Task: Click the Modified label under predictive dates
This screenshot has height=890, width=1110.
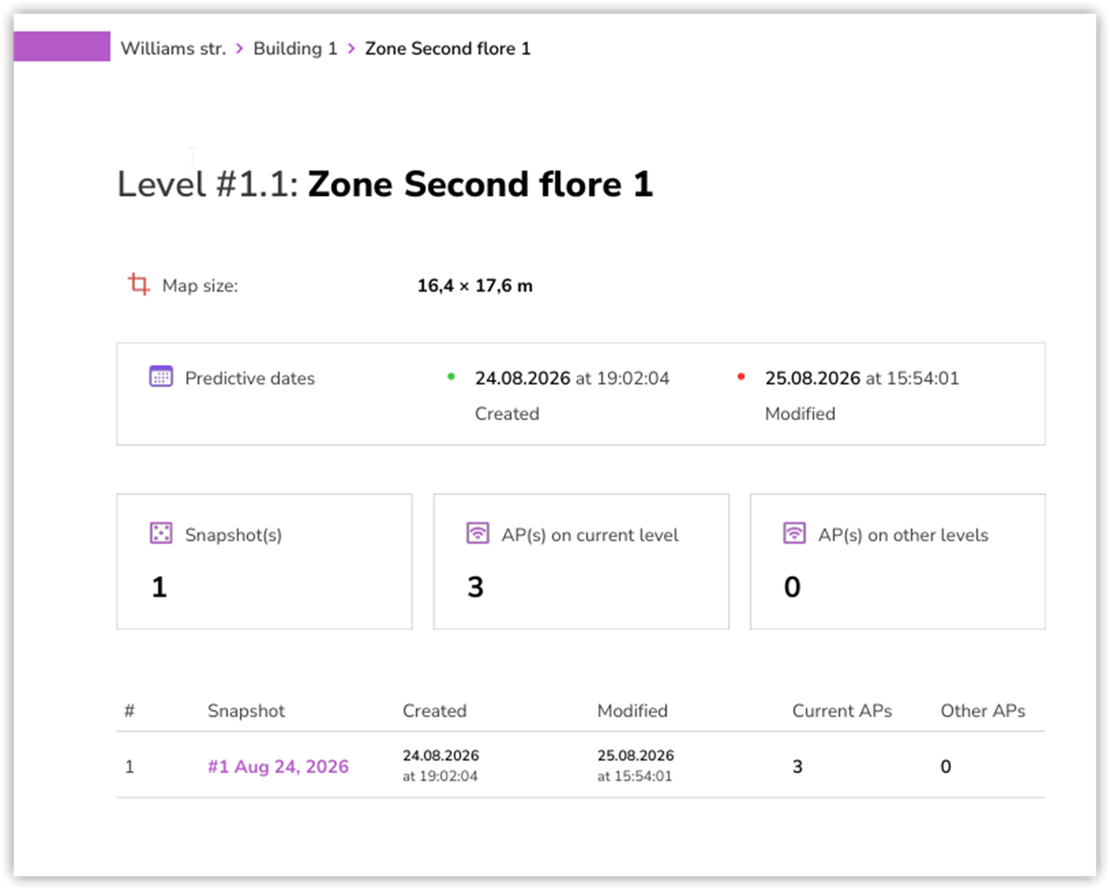Action: [x=800, y=414]
